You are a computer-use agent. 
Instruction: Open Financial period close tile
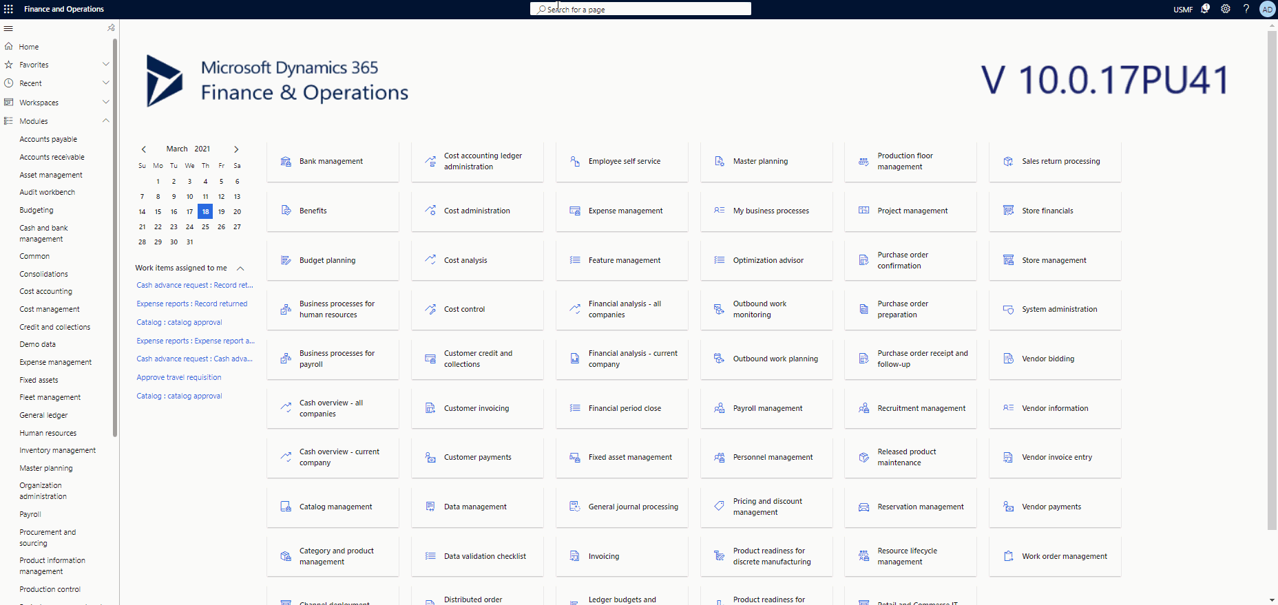[x=622, y=408]
